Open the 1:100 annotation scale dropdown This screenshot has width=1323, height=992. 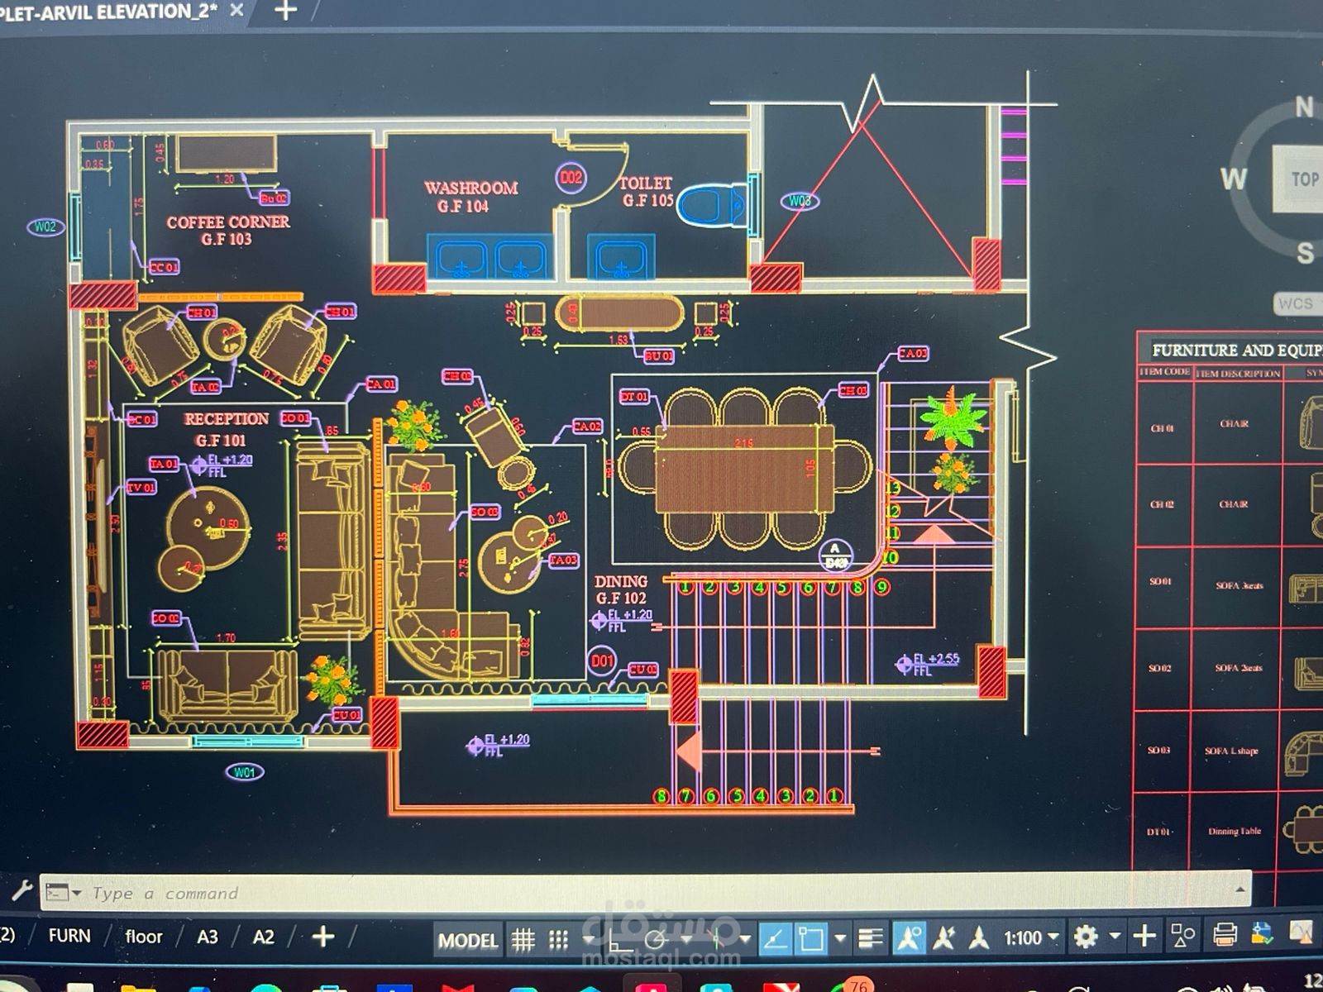(1031, 937)
